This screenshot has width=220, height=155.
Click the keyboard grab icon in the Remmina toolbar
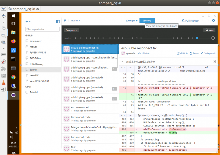[x=4, y=55]
